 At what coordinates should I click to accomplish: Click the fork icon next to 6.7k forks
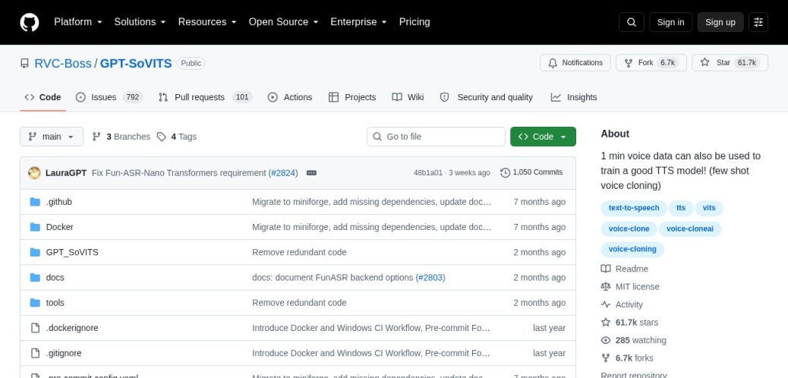606,358
